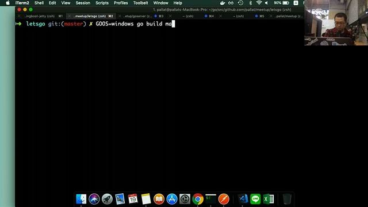Close the meetup/letsgo tab
The image size is (368, 207).
coord(69,16)
